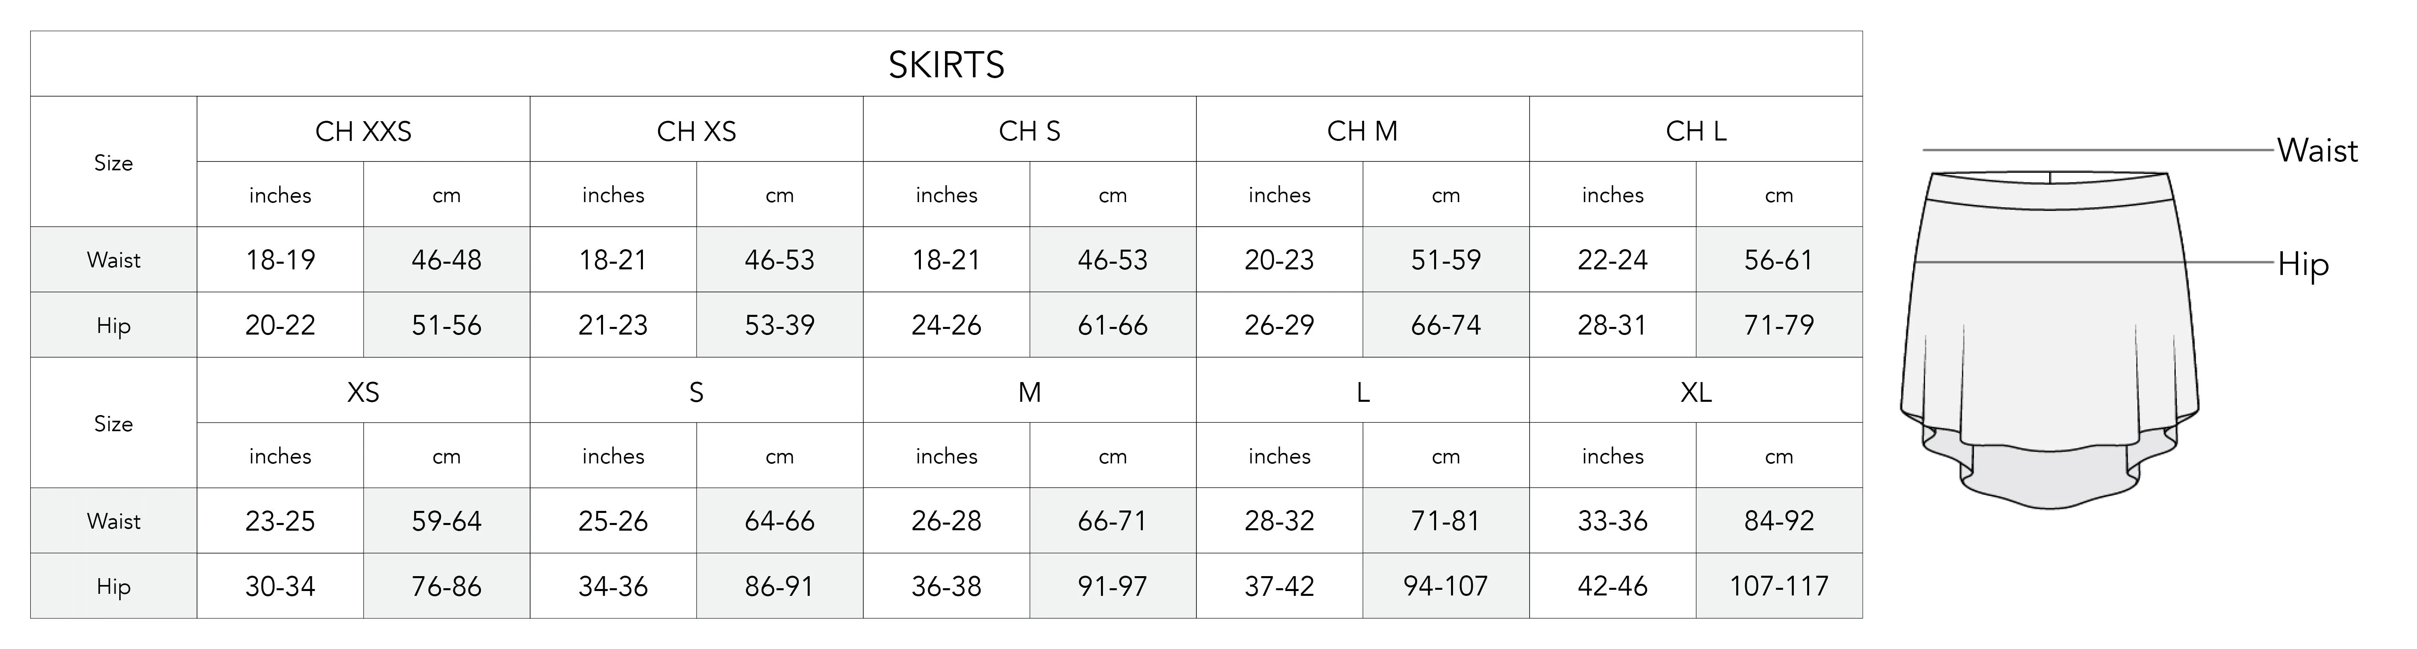Select the CH XXS waist inches cell 18-19
This screenshot has height=649, width=2417.
point(280,260)
